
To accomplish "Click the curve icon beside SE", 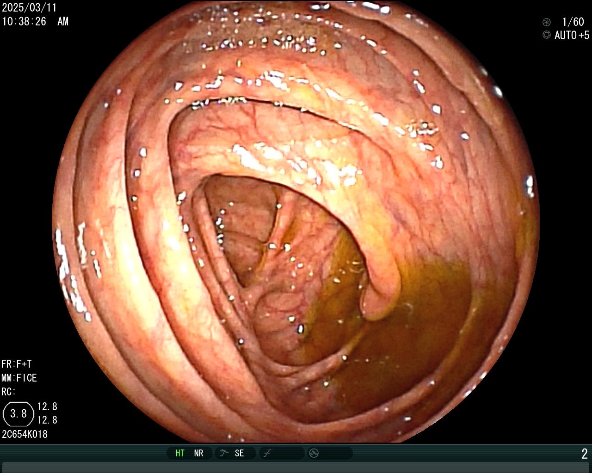I will [x=224, y=453].
